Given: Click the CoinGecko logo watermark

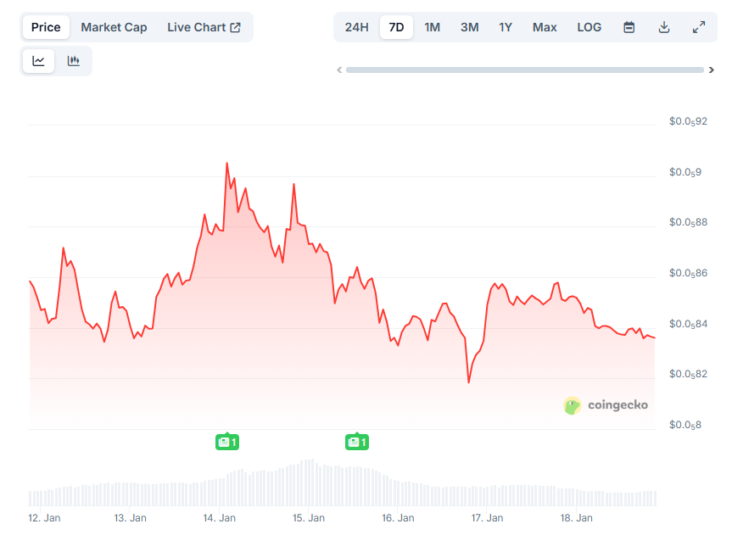Looking at the screenshot, I should point(606,405).
